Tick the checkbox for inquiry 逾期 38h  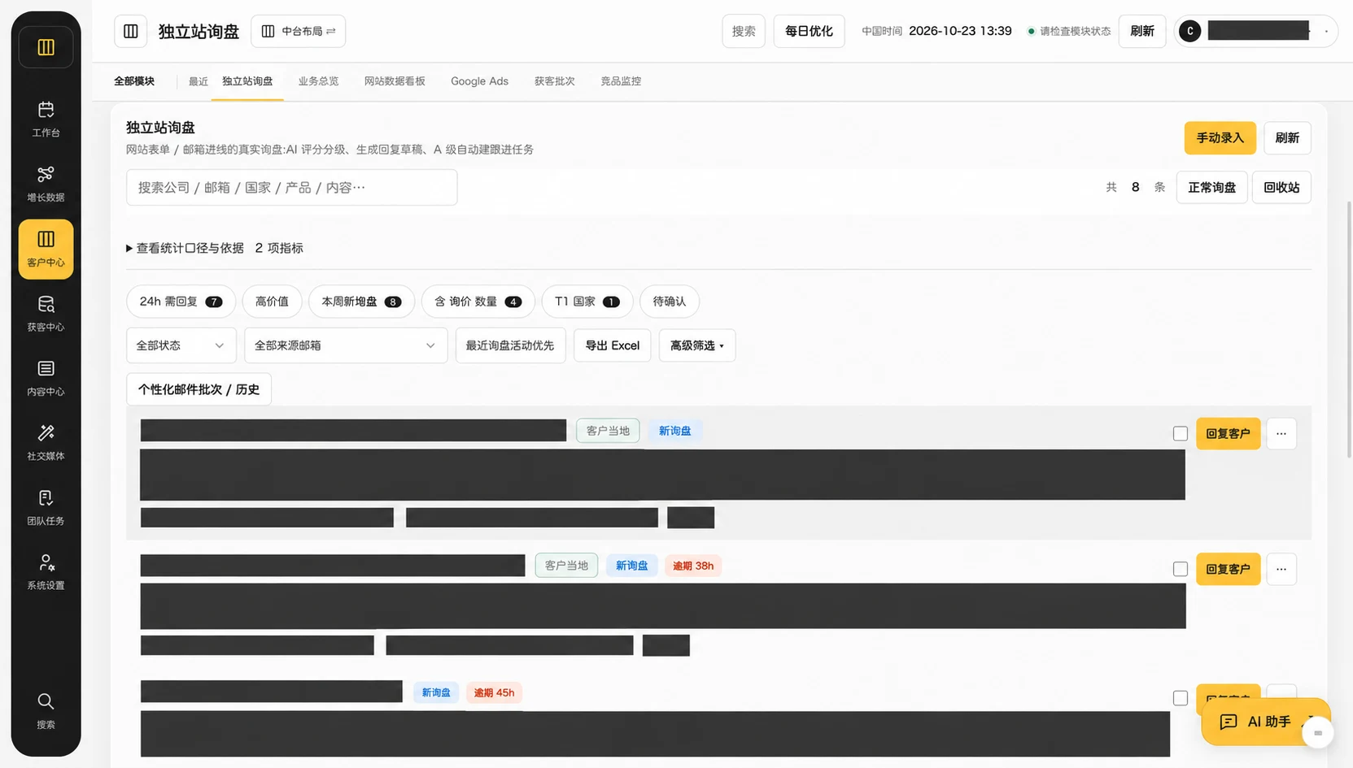point(1181,569)
